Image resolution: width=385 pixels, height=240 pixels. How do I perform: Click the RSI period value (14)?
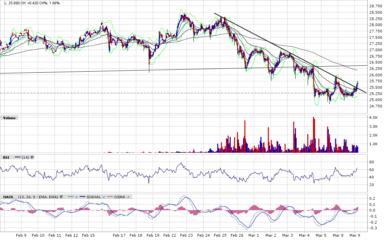point(25,157)
